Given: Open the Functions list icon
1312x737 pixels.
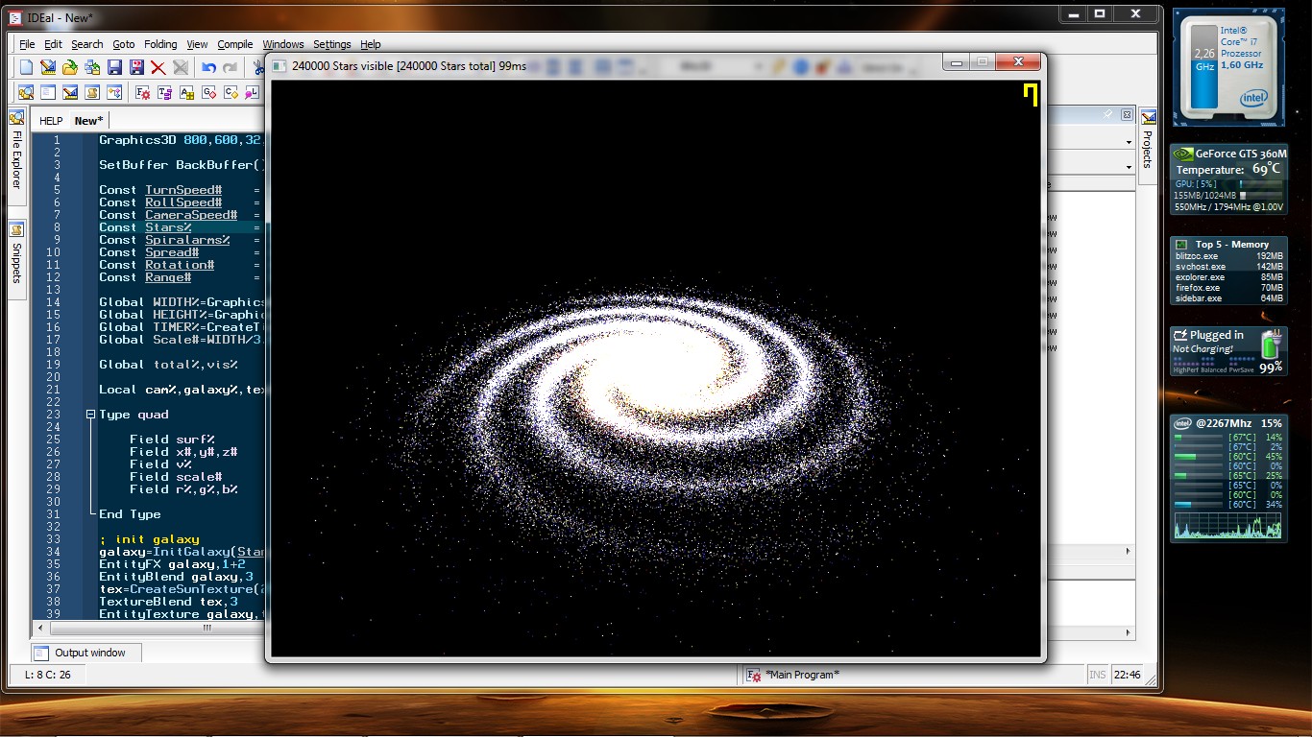Looking at the screenshot, I should (143, 93).
